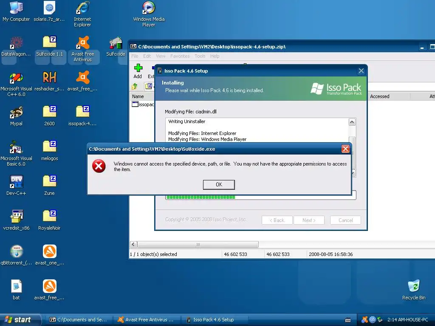Click the install log scroll-up arrow
This screenshot has height=326, width=435.
[352, 122]
